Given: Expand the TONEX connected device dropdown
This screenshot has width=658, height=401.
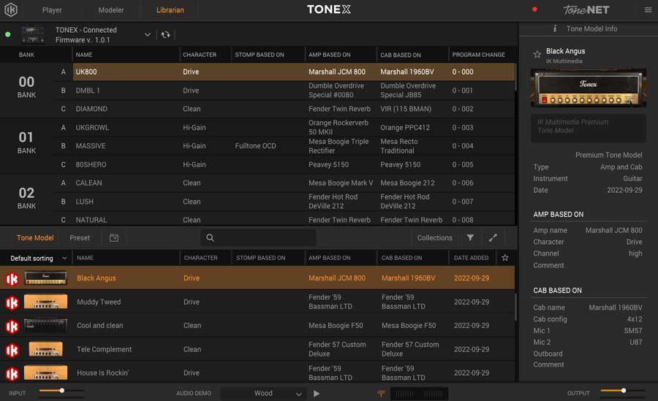Looking at the screenshot, I should [x=147, y=35].
